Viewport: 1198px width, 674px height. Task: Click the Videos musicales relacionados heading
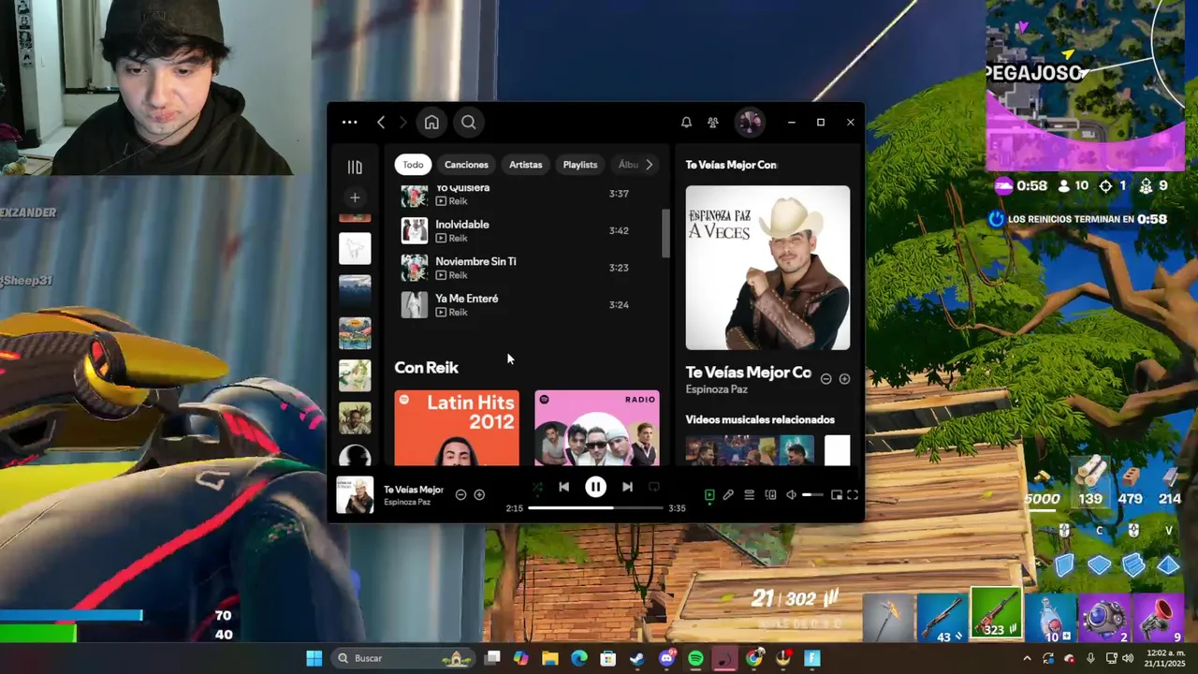(760, 419)
